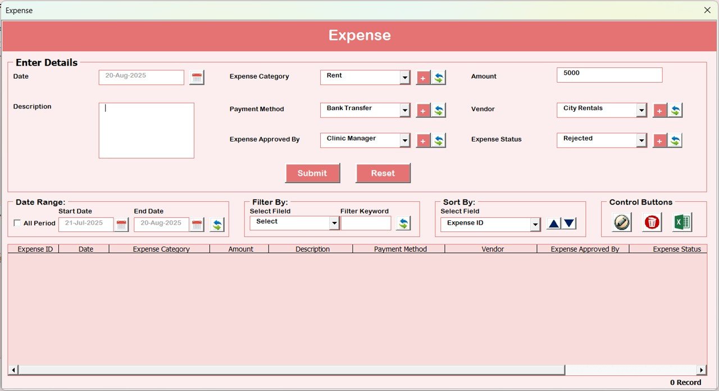Image resolution: width=719 pixels, height=391 pixels.
Task: Sort descending with the down arrow
Action: 569,224
